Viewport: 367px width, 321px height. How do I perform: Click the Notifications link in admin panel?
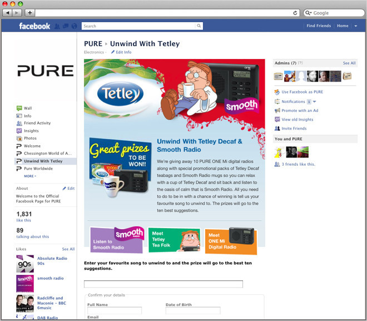pyautogui.click(x=293, y=102)
